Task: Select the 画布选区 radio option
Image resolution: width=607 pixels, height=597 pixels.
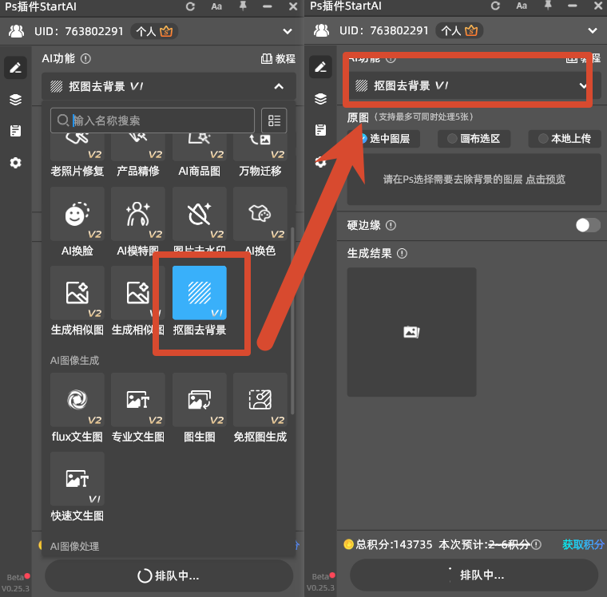Action: [x=474, y=139]
